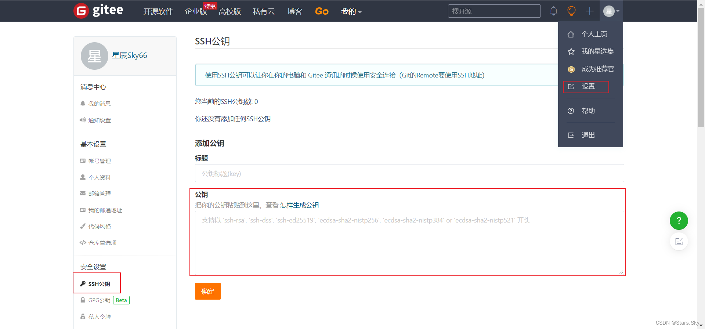Click the code icon beside 仓库首选项
The width and height of the screenshot is (705, 329).
83,243
